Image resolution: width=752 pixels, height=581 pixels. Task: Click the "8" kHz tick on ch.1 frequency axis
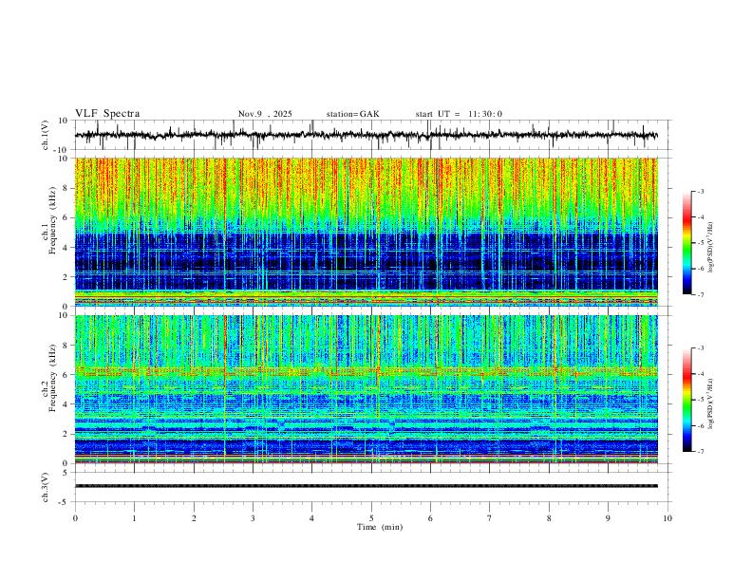click(66, 188)
